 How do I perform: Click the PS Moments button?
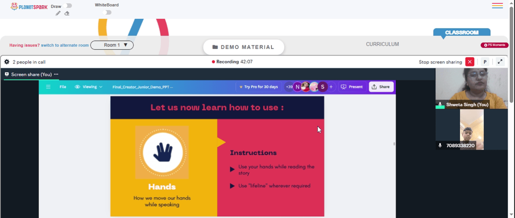(494, 45)
